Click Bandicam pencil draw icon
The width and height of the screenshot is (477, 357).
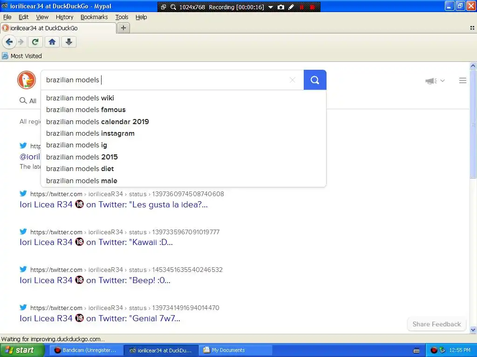[x=291, y=7]
